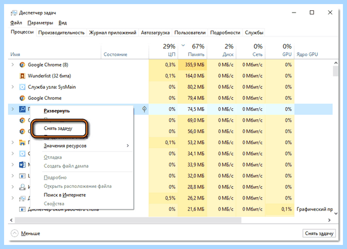The image size is (347, 249).
Task: Choose Развернуть in the context menu
Action: click(57, 111)
